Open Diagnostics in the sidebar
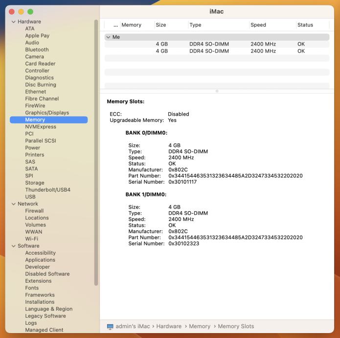This screenshot has height=338, width=340. pyautogui.click(x=40, y=78)
